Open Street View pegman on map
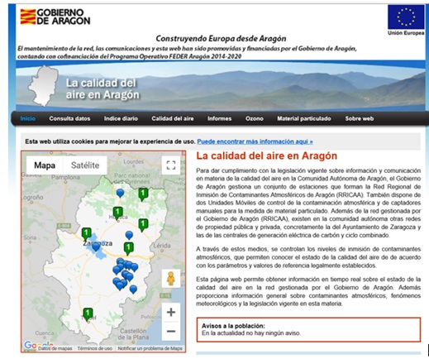This screenshot has height=359, width=429. click(x=171, y=279)
